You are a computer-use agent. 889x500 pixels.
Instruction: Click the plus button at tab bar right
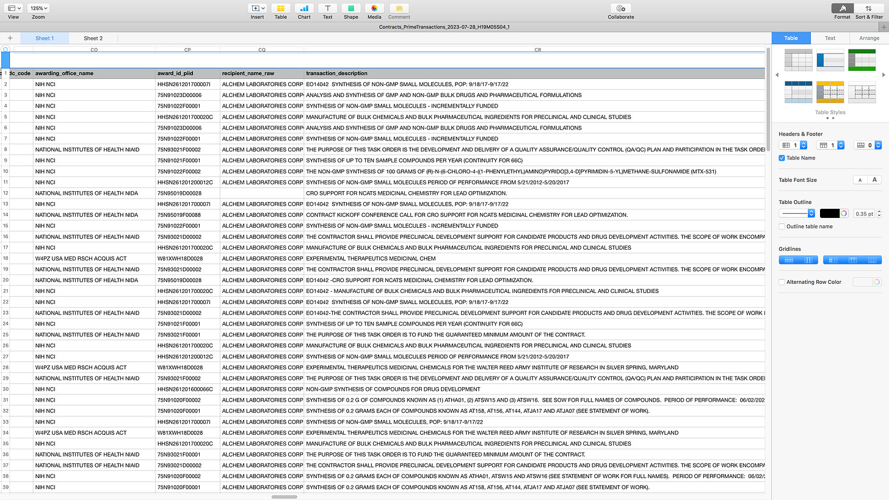pyautogui.click(x=885, y=27)
